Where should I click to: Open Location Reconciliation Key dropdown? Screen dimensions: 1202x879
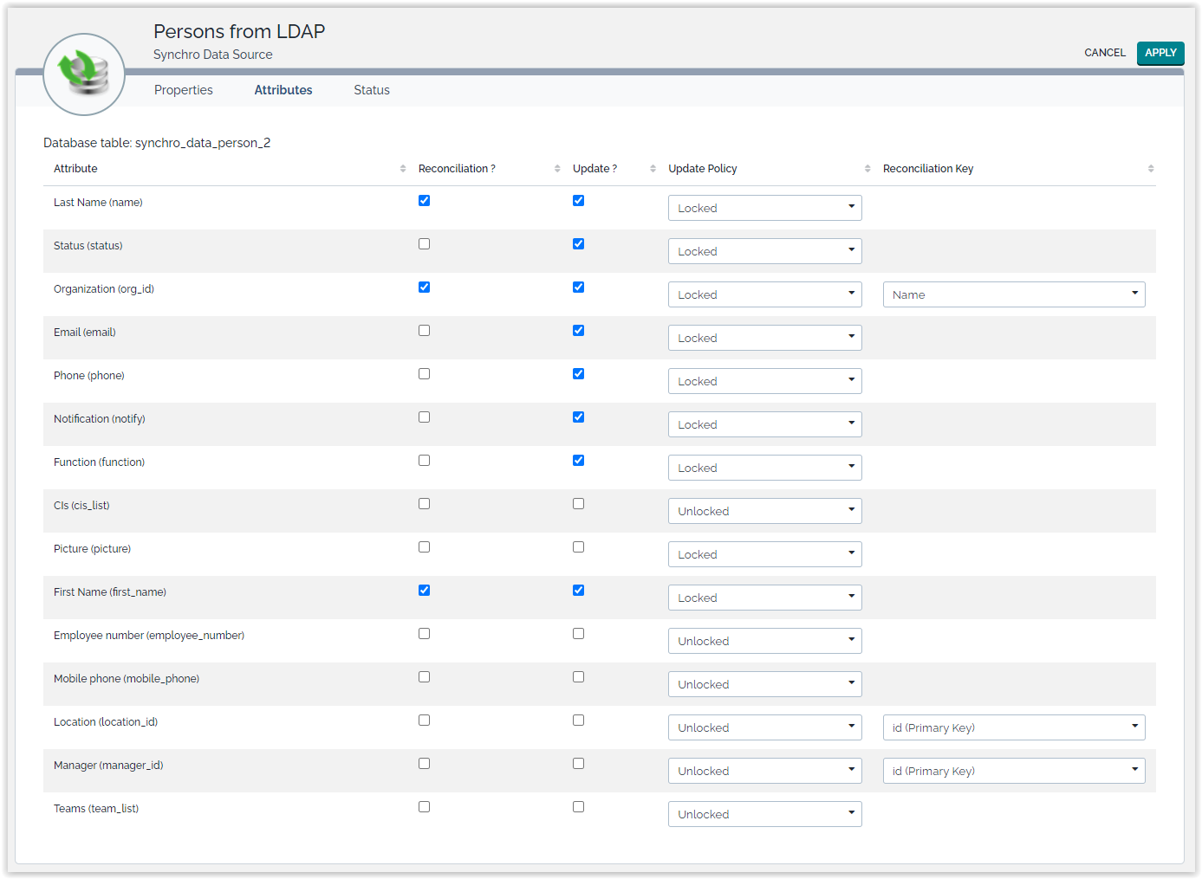pyautogui.click(x=1013, y=727)
